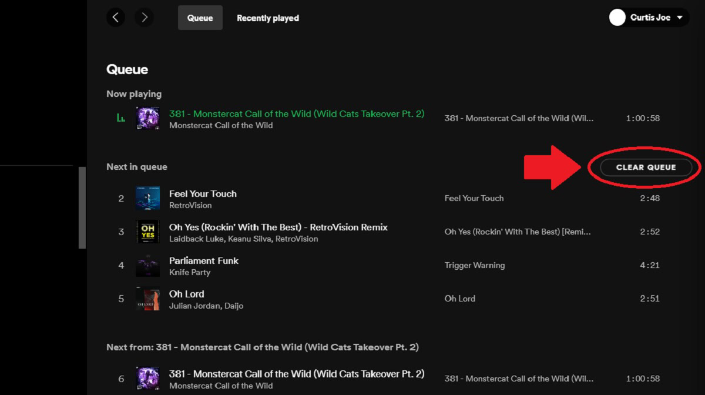The height and width of the screenshot is (395, 705).
Task: Click the Trigger Warning album link
Action: [x=475, y=265]
